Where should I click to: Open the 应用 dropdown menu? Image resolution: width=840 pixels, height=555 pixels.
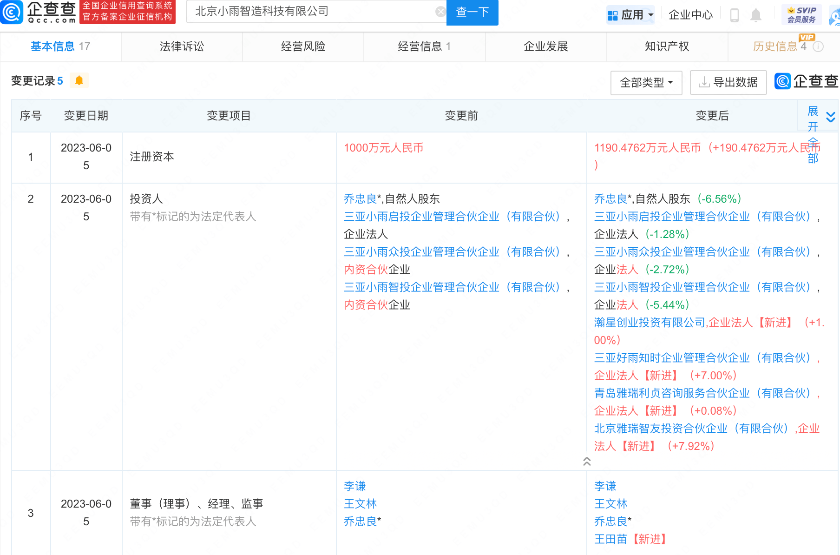[630, 15]
